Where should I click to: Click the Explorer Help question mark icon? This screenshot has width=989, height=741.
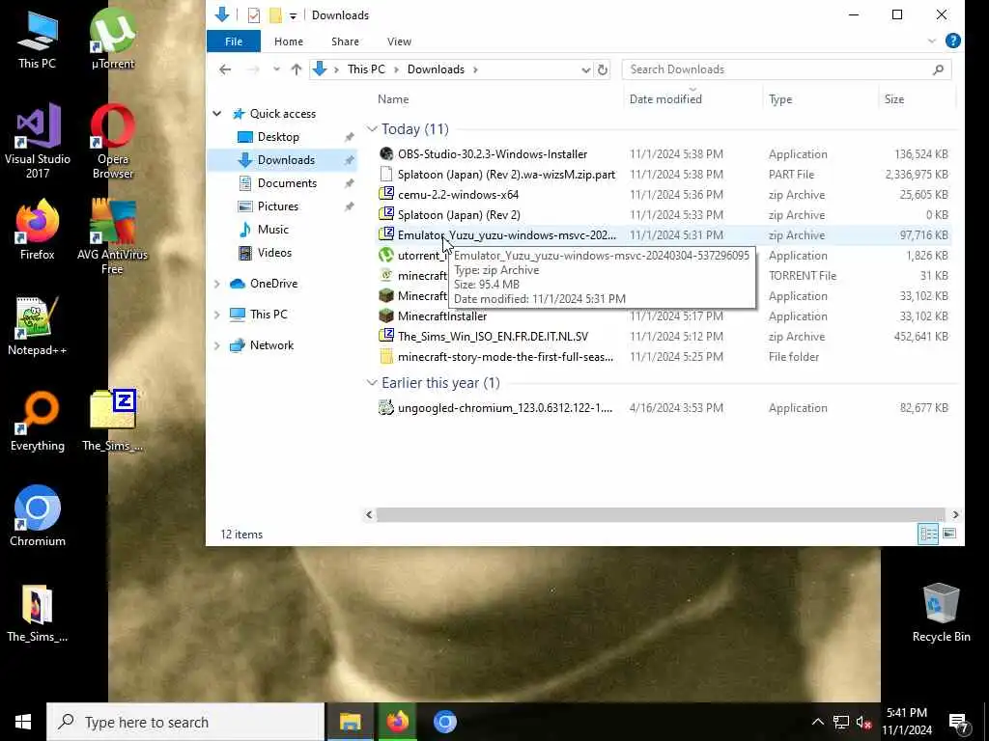[953, 41]
